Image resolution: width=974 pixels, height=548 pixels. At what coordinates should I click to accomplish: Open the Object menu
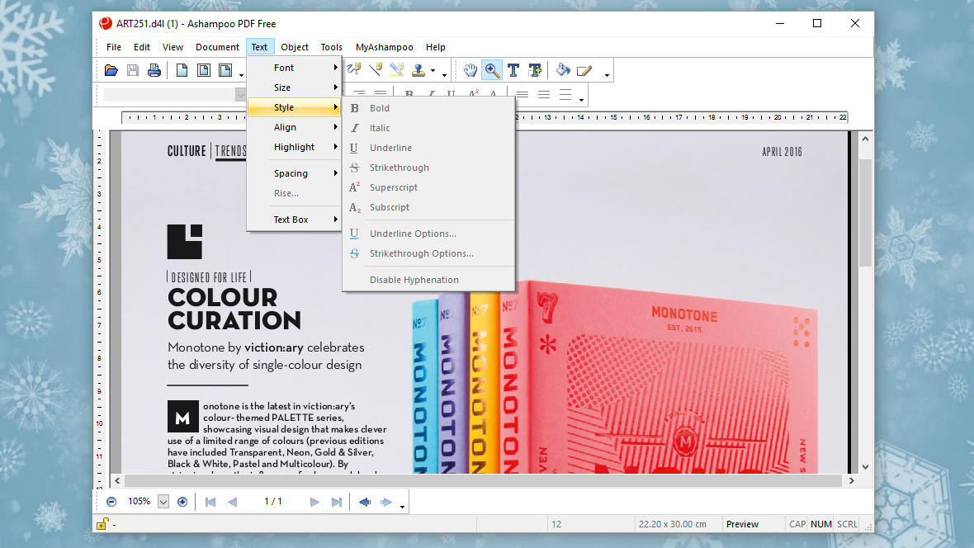click(295, 46)
